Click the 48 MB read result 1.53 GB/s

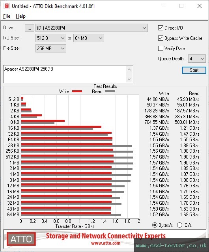click(x=190, y=209)
